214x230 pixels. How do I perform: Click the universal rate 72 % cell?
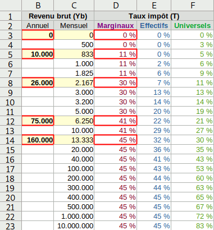[x=193, y=217]
